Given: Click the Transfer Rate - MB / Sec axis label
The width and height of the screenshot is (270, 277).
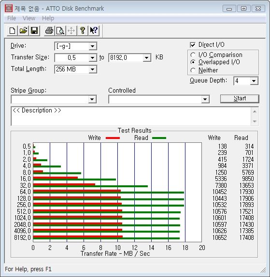Looking at the screenshot, I should tap(115, 254).
